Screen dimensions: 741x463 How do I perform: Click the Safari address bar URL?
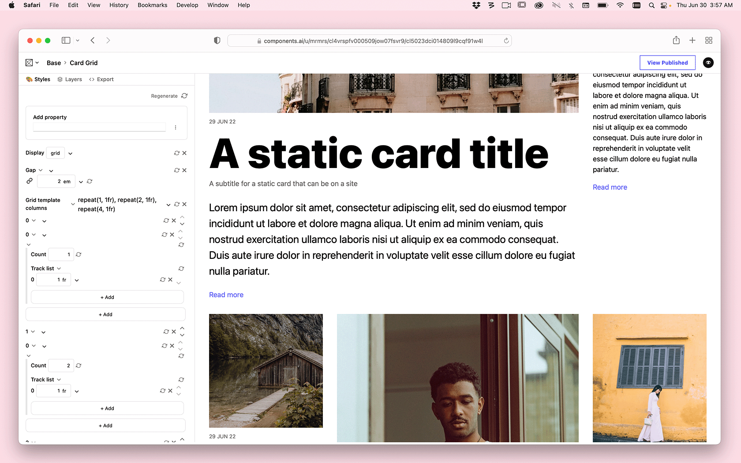(373, 41)
